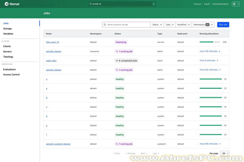Open Variables in the sidebar
This screenshot has height=162, width=244.
pos(8,34)
